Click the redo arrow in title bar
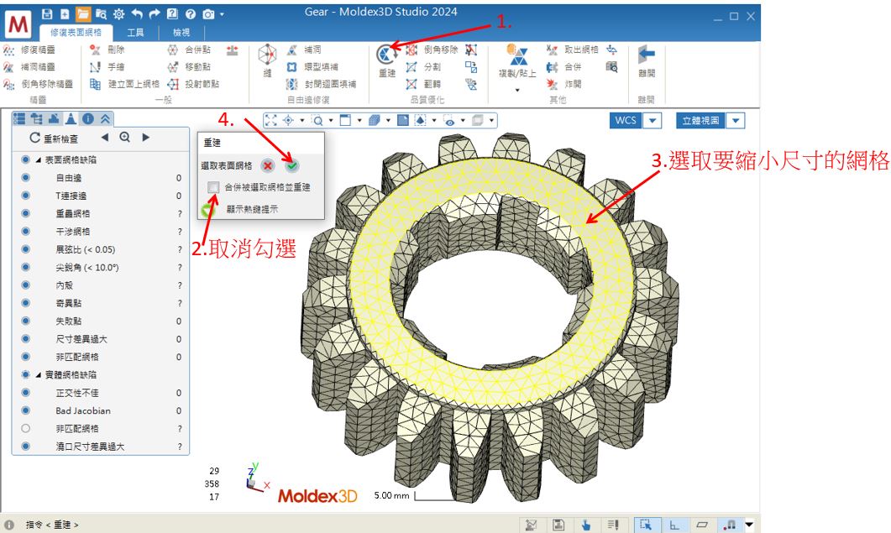The height and width of the screenshot is (533, 891). (155, 14)
